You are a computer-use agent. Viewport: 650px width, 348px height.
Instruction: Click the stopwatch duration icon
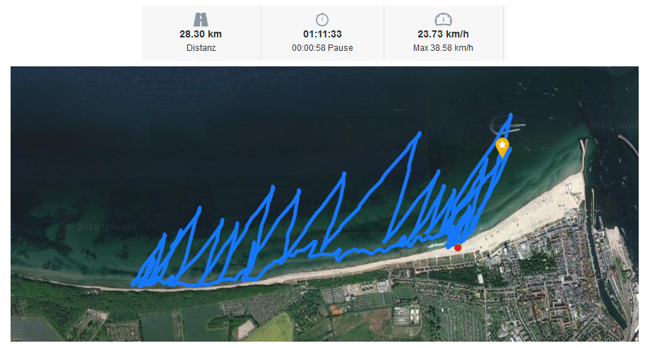tap(322, 20)
